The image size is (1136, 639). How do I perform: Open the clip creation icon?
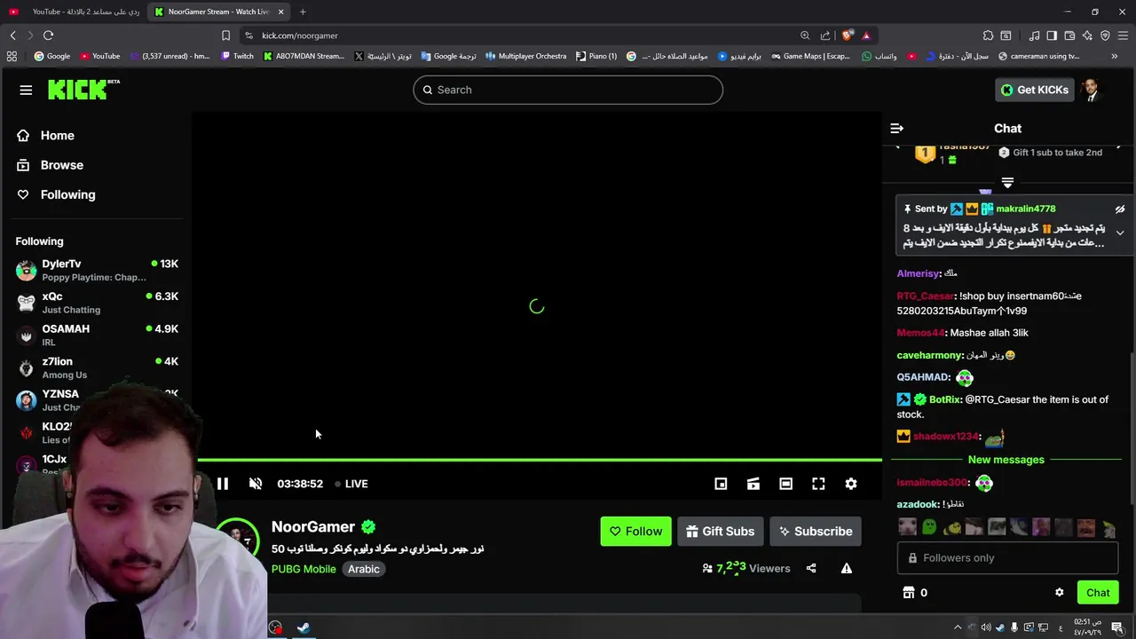(753, 484)
